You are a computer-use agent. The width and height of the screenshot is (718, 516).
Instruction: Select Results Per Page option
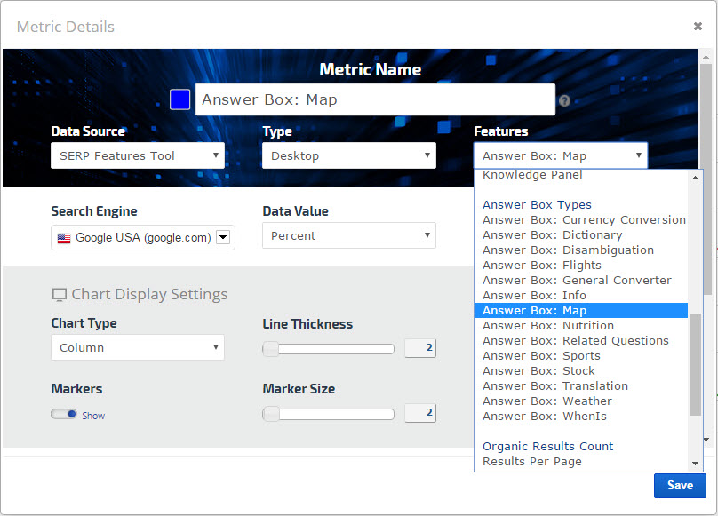pos(531,461)
